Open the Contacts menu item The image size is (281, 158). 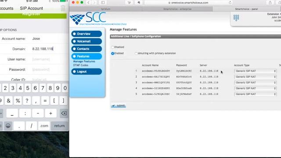tap(86, 49)
